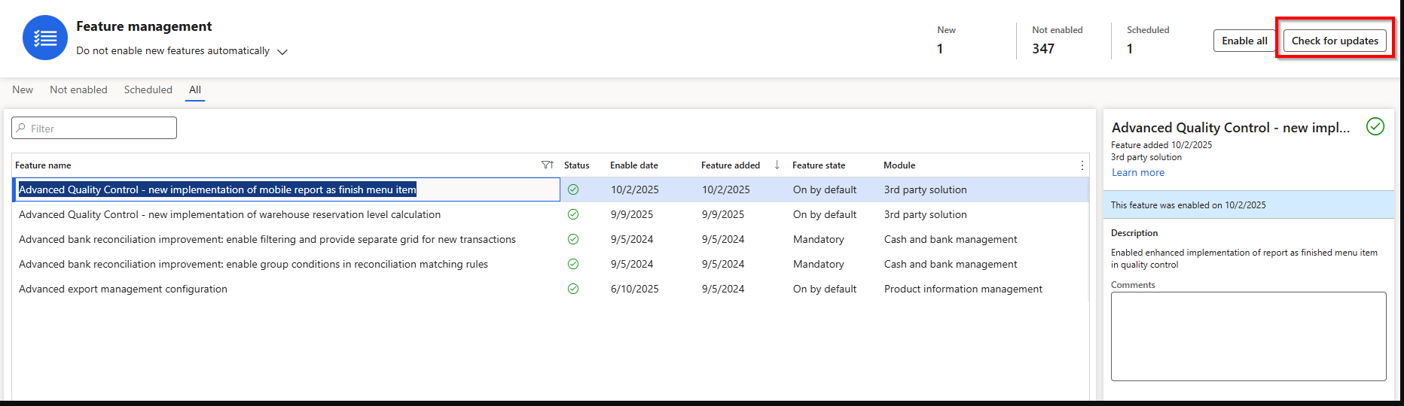Expand the automatic feature enable dropdown

pos(282,51)
